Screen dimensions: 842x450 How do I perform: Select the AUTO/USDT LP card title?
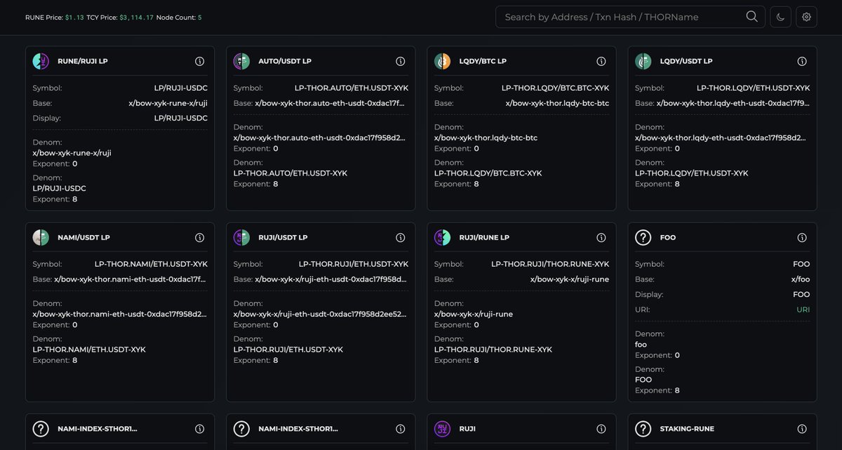[285, 62]
